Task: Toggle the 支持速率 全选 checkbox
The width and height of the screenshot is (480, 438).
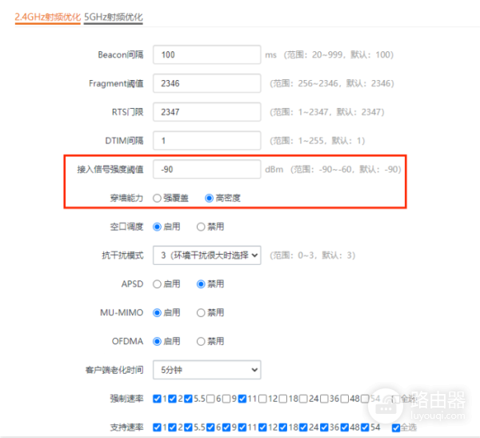Action: 396,427
